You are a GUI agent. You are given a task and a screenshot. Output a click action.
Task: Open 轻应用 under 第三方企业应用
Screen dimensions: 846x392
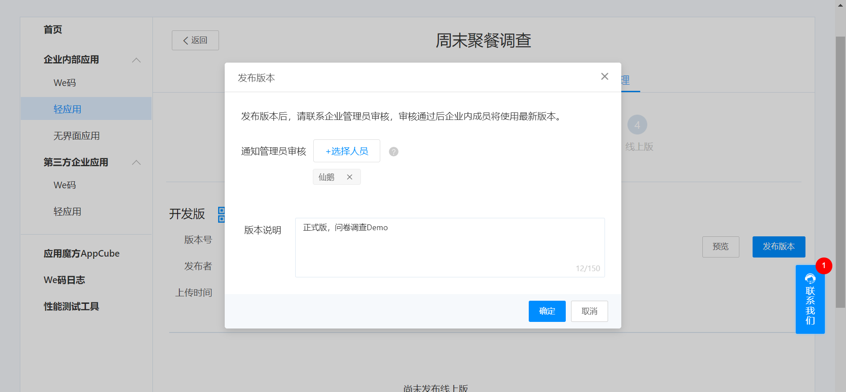(x=67, y=212)
